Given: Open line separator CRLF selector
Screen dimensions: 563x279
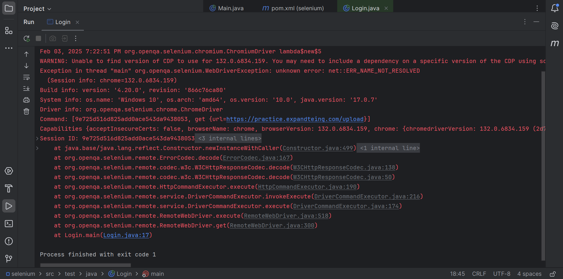Looking at the screenshot, I should pyautogui.click(x=479, y=274).
